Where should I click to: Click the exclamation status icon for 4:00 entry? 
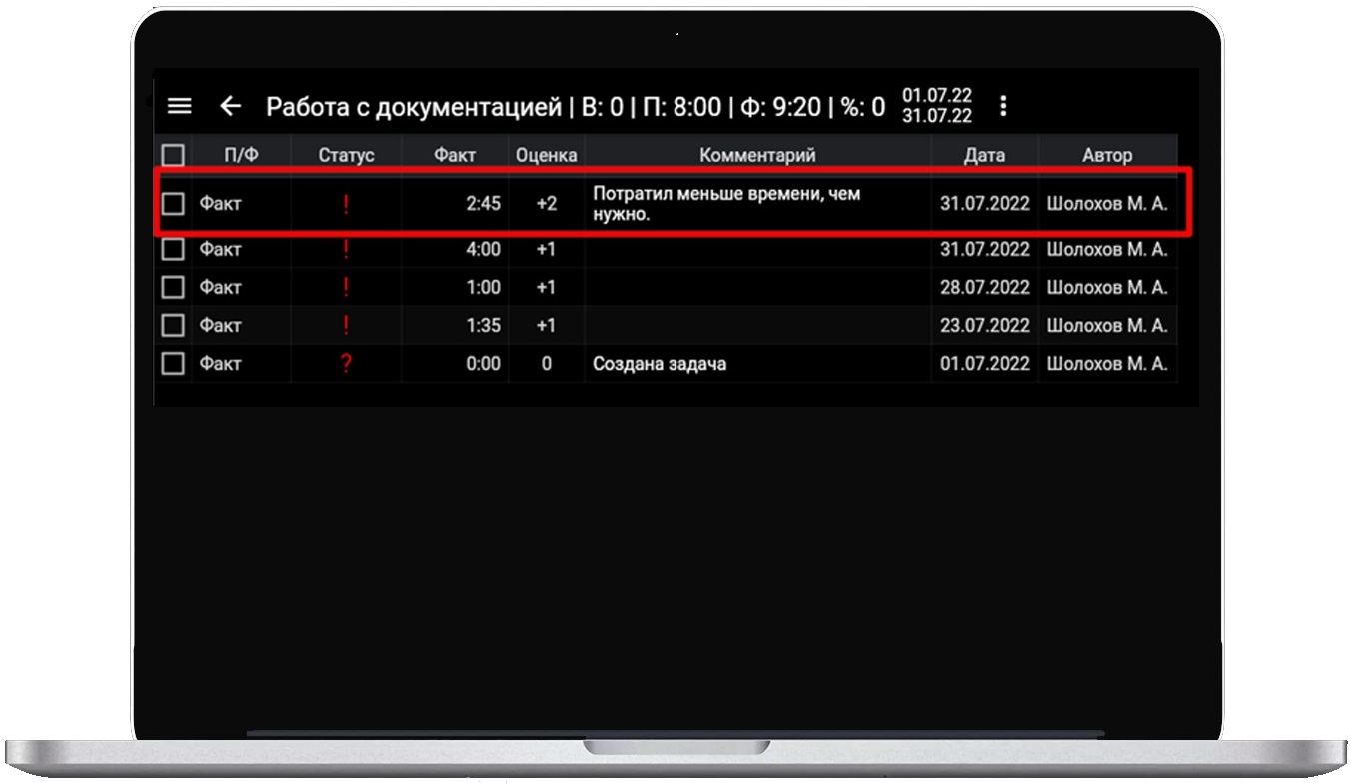click(x=346, y=249)
